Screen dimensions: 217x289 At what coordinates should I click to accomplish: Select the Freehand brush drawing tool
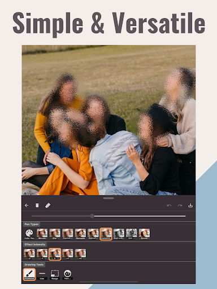pyautogui.click(x=29, y=274)
